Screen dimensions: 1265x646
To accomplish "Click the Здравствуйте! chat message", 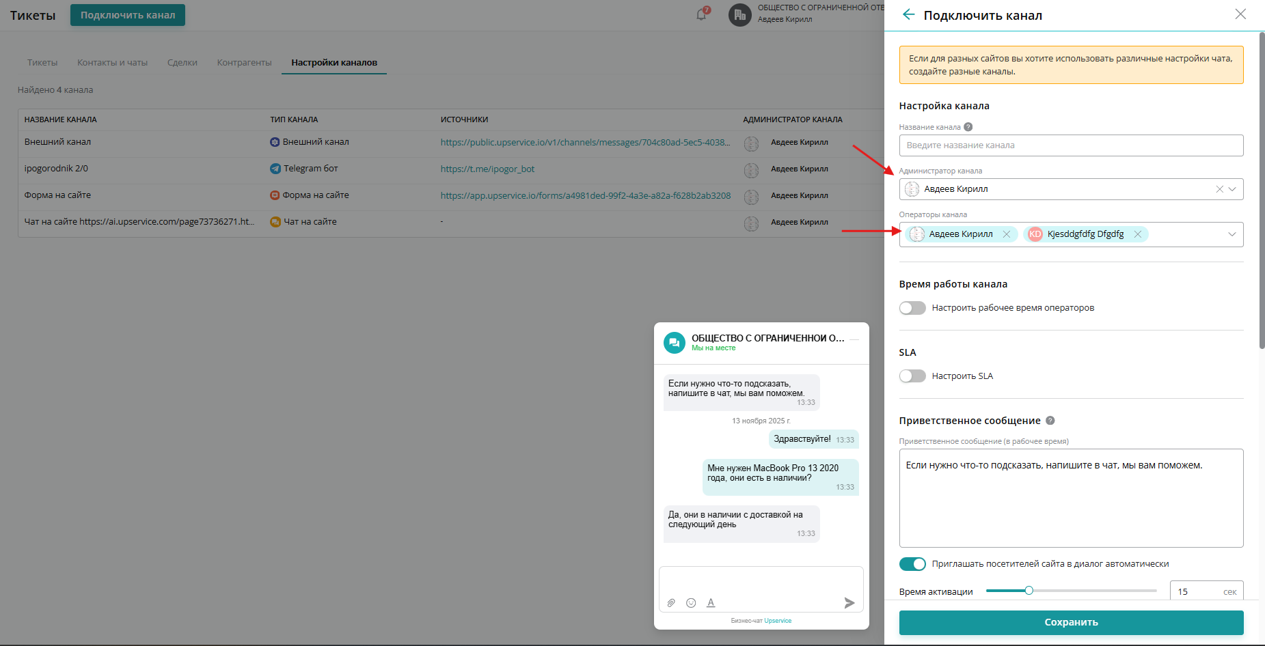I will coord(814,439).
